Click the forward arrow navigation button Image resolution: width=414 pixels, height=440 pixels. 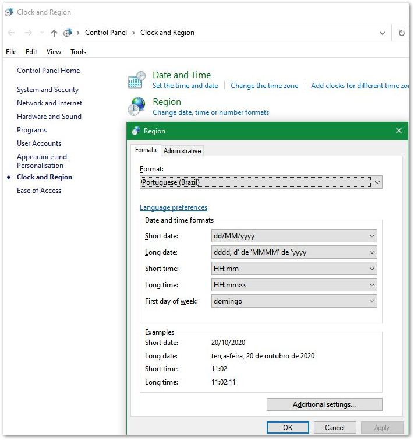(28, 33)
